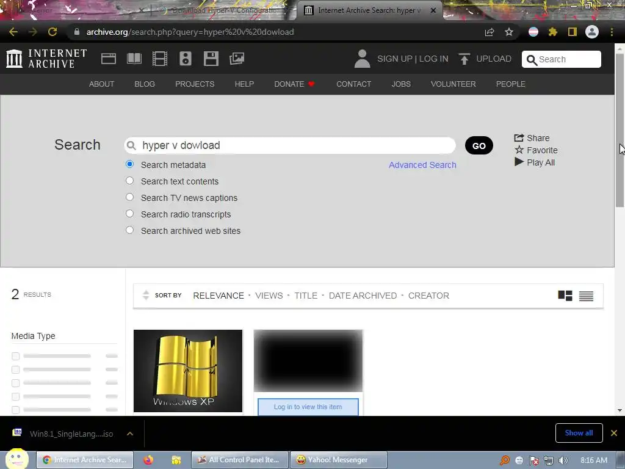Screen dimensions: 625x469
Task: Open file explorer folder in taskbar
Action: (x=176, y=460)
